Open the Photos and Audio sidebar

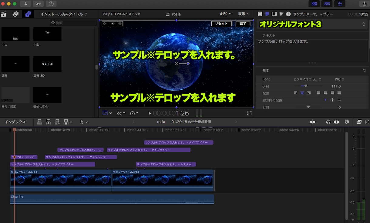16,14
